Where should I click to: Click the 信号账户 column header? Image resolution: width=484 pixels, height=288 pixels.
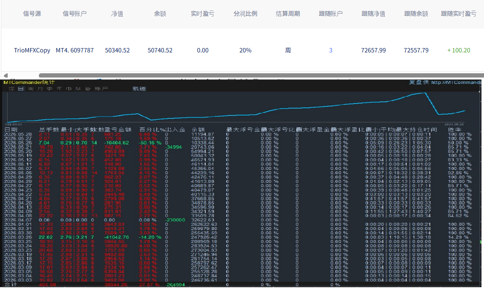pos(75,14)
